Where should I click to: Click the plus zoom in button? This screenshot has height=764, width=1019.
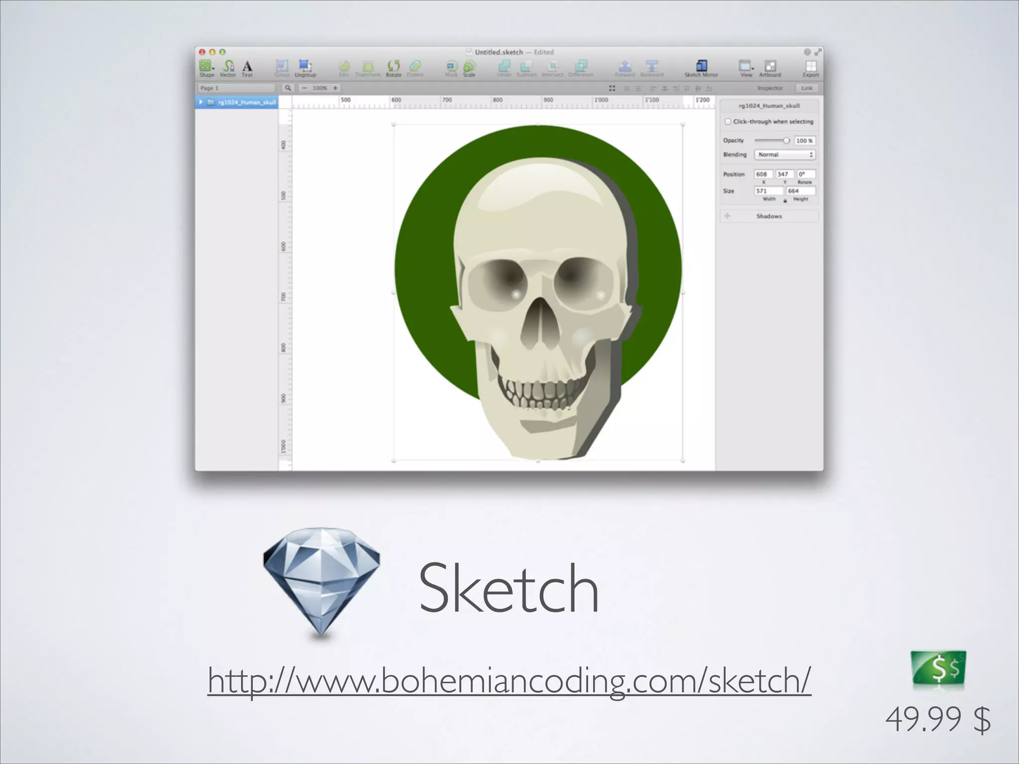coord(335,88)
